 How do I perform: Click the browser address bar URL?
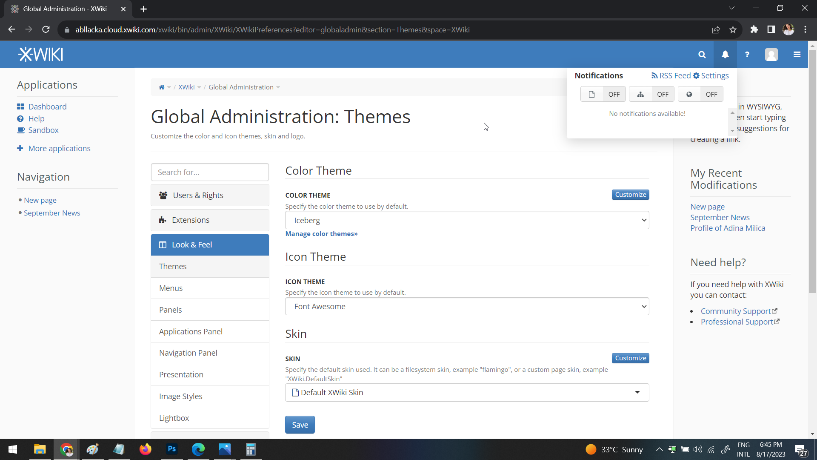[x=272, y=30]
